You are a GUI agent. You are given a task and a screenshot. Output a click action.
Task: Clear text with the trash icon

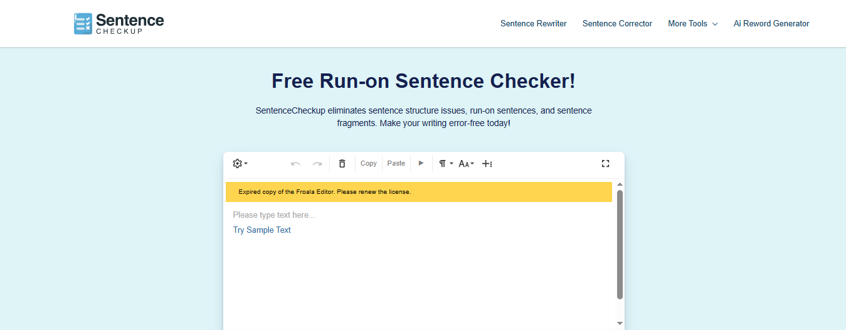[342, 163]
